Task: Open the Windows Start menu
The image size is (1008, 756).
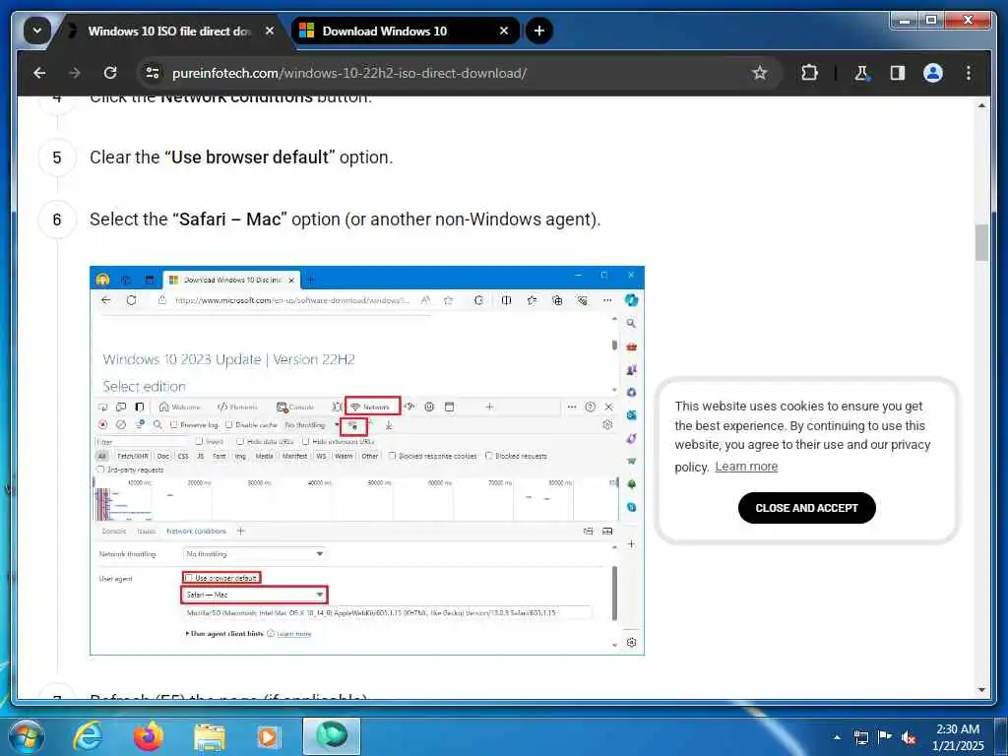Action: (x=26, y=736)
